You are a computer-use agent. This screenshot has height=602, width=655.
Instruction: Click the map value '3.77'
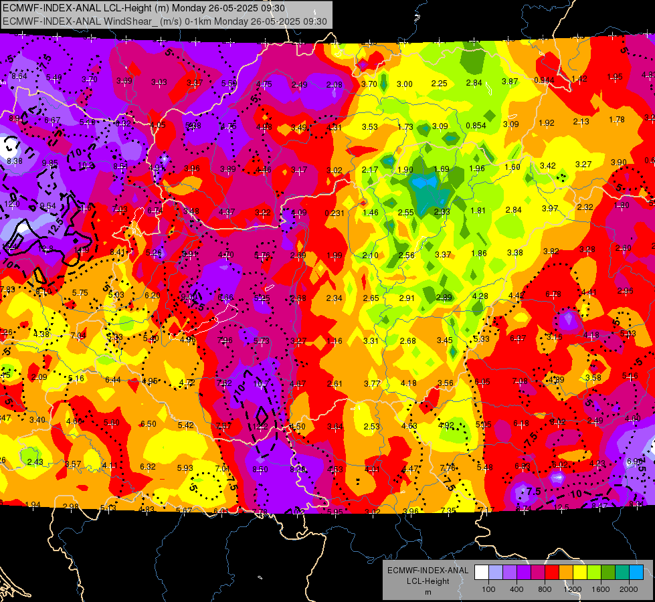pos(372,383)
